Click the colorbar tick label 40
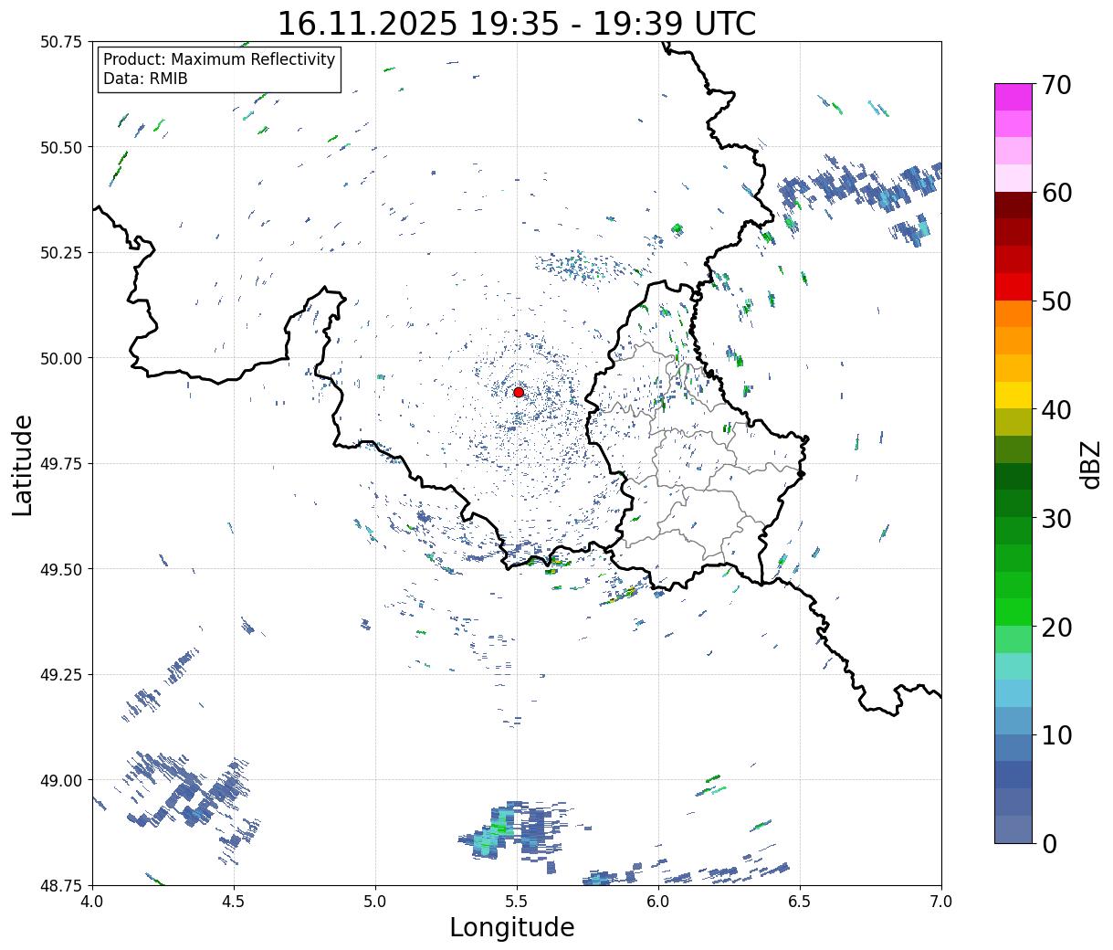The height and width of the screenshot is (950, 1113). [1056, 410]
